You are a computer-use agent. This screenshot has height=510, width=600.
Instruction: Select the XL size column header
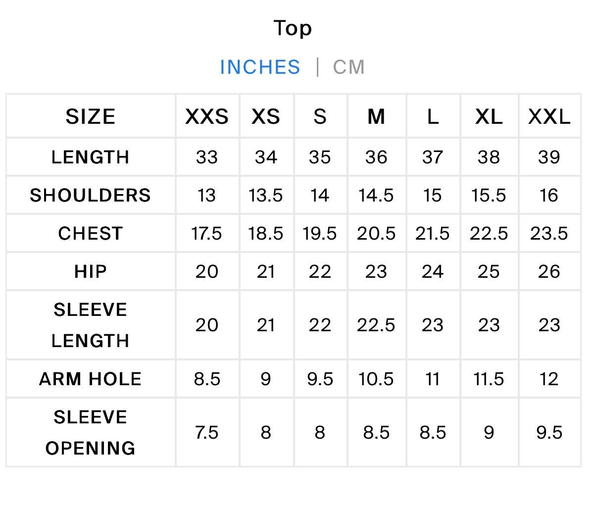click(489, 117)
